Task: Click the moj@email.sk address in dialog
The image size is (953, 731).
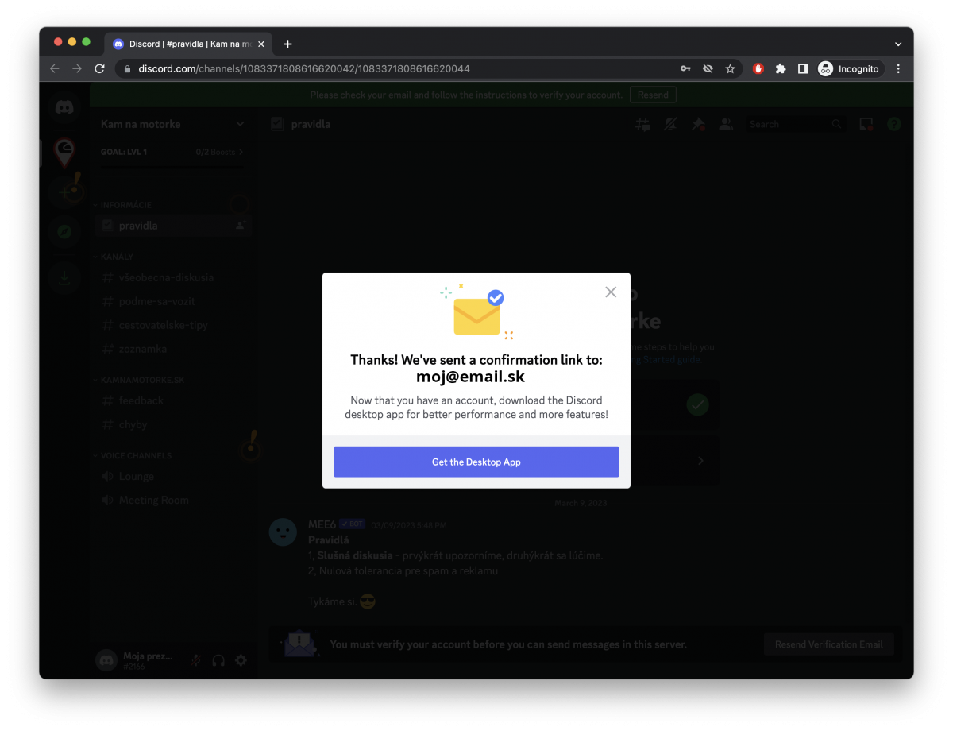Action: 470,377
